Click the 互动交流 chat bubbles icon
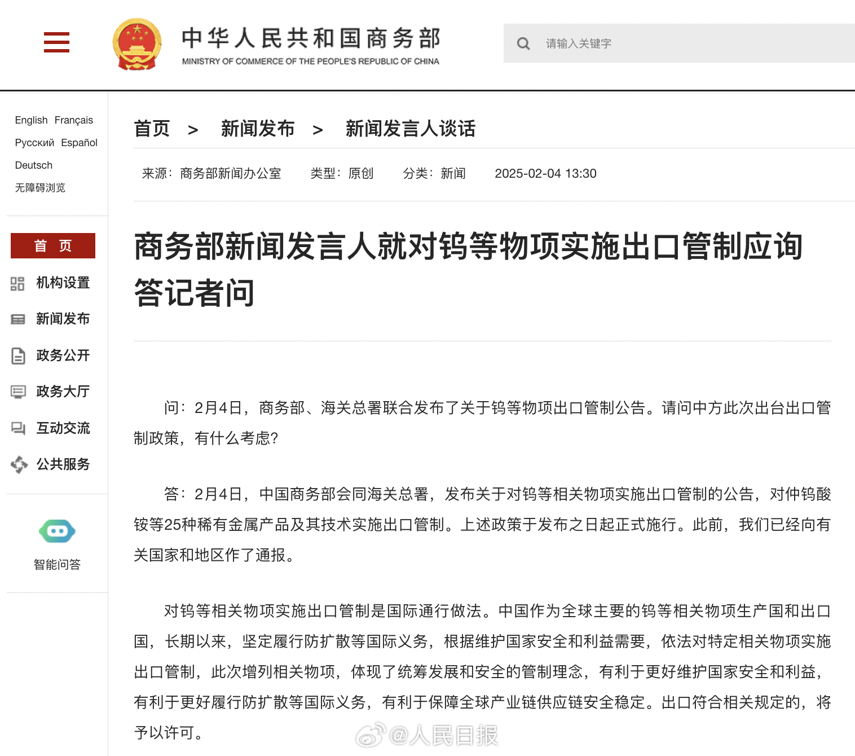The image size is (855, 756). click(18, 428)
